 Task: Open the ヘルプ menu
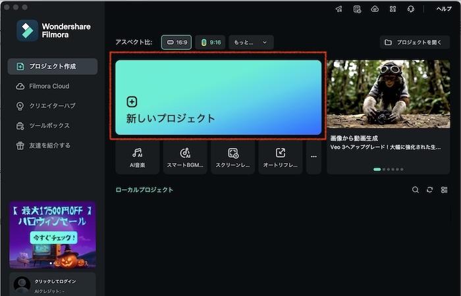pos(444,9)
